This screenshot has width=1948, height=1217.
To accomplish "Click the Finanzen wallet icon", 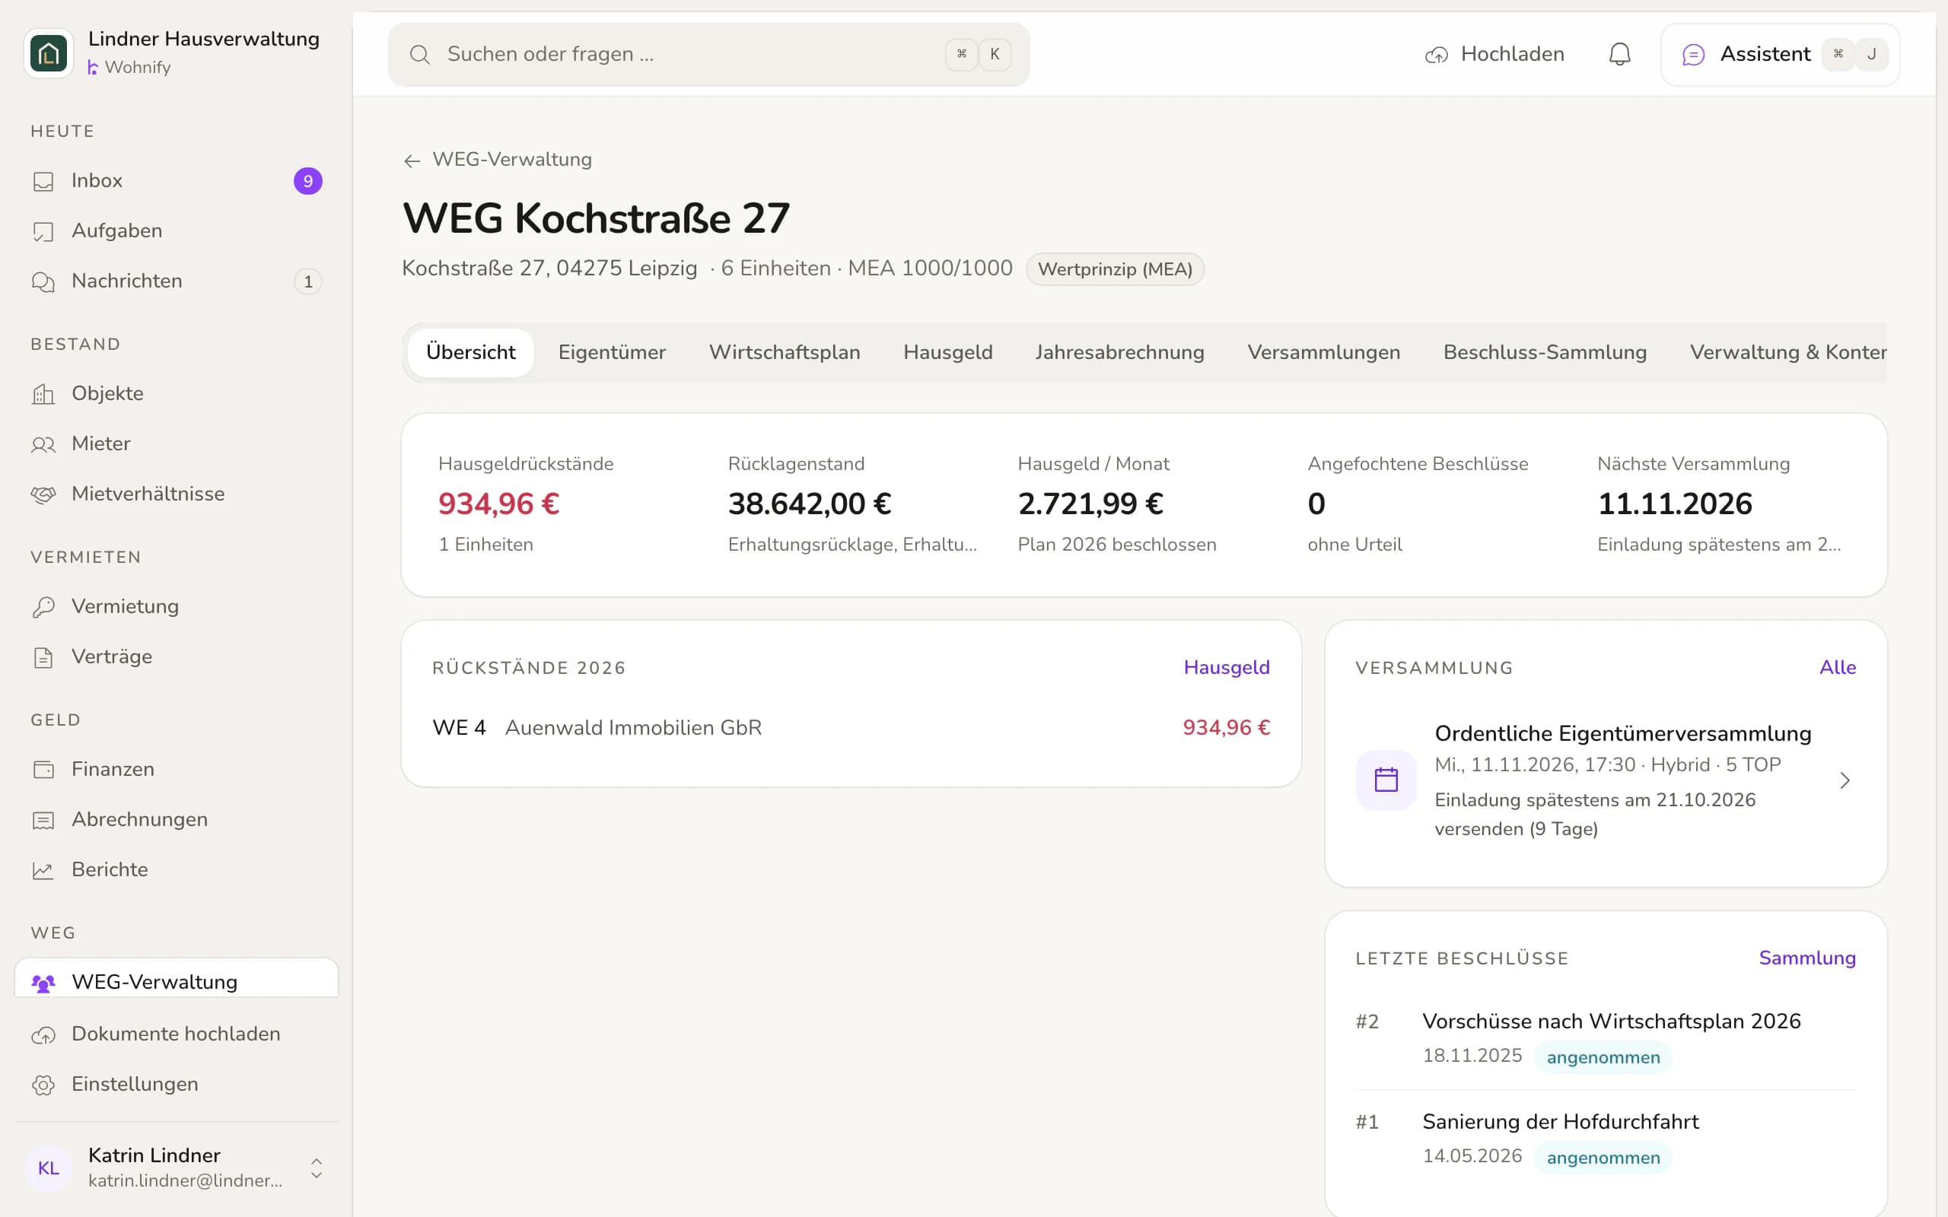I will 43,770.
